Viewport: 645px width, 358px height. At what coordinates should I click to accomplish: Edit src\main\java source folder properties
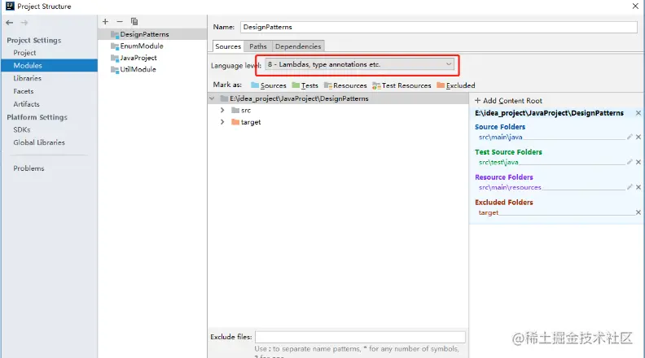630,137
